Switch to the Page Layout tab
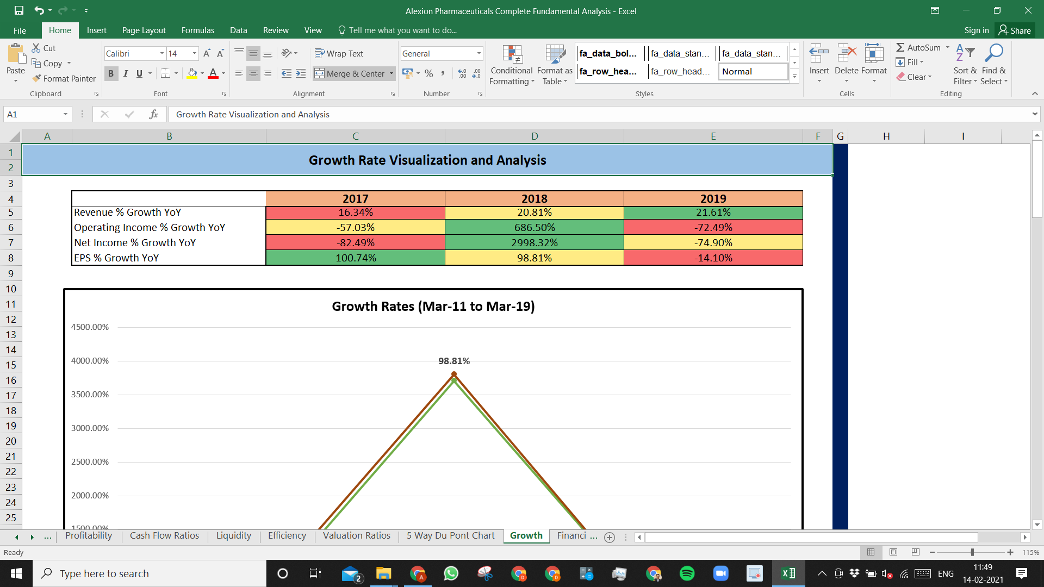Image resolution: width=1044 pixels, height=587 pixels. [144, 30]
